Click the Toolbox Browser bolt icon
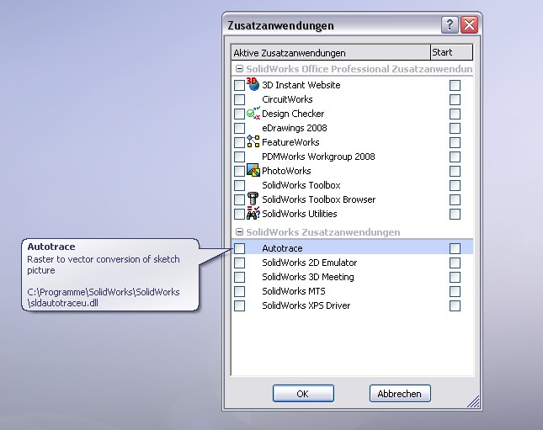Screen dimensions: 543x430 (x=253, y=199)
